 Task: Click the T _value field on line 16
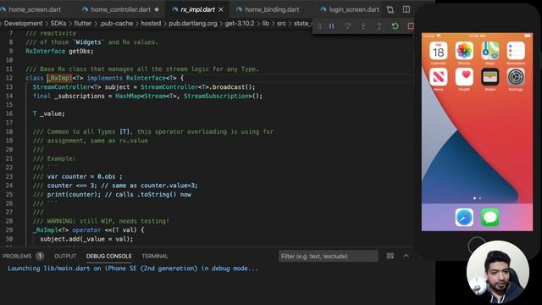(49, 114)
